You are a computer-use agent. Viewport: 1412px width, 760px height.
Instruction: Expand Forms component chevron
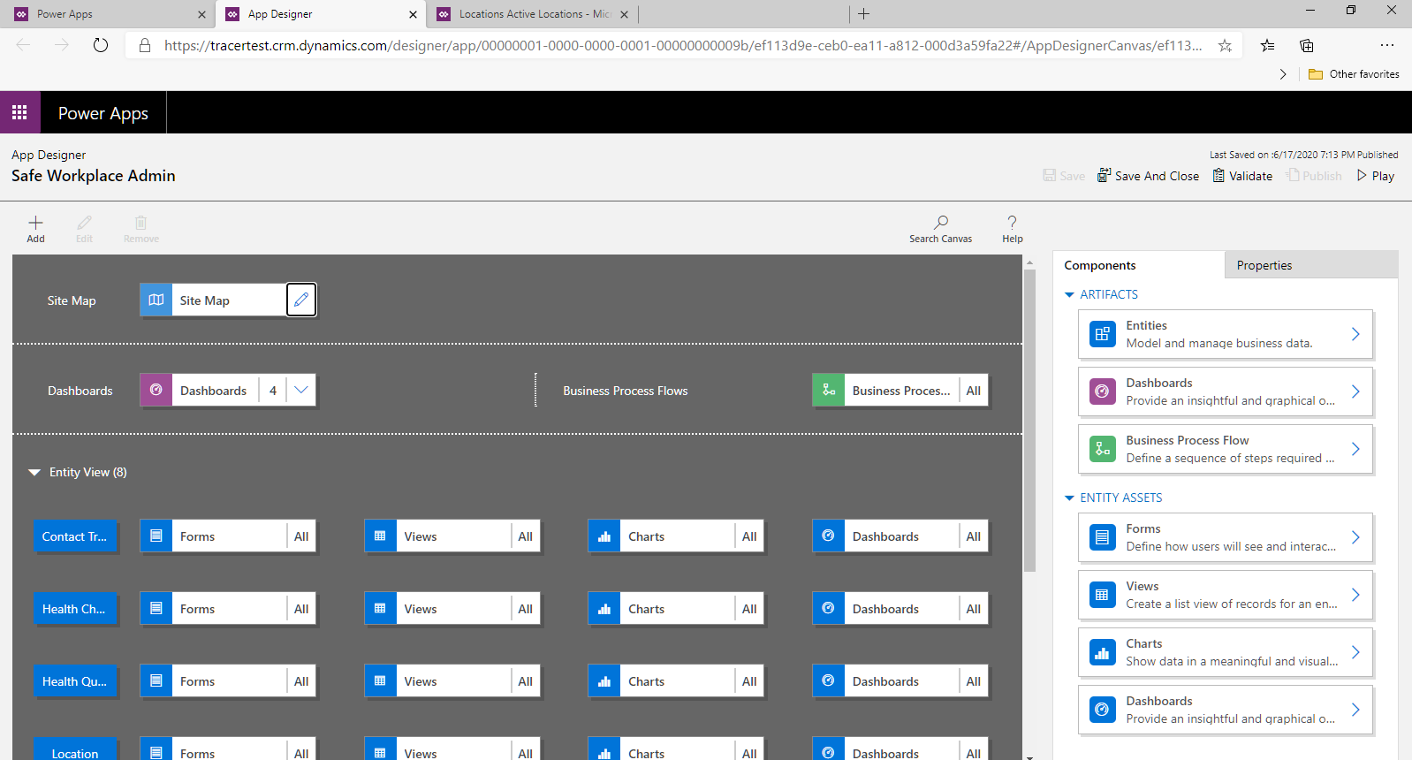coord(1355,537)
